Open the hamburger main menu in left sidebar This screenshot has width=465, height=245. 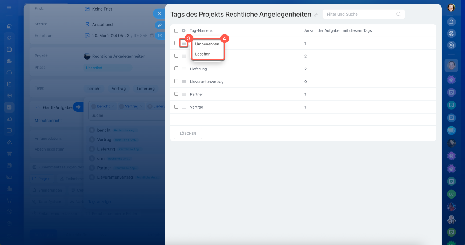9,7
